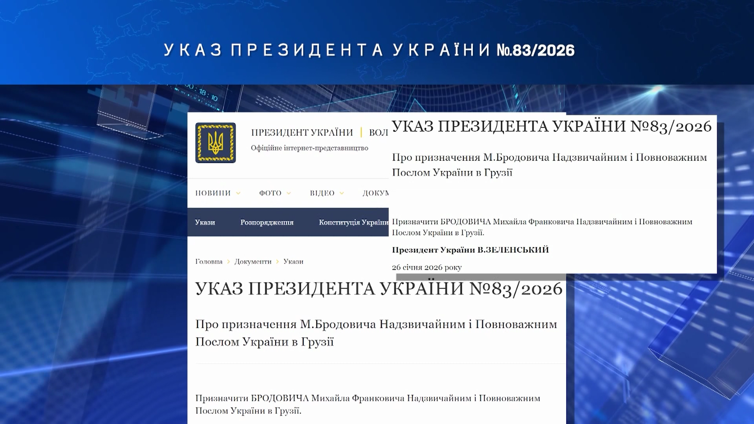Expand the ФОТО dropdown chevron
Viewport: 754px width, 424px height.
click(289, 193)
